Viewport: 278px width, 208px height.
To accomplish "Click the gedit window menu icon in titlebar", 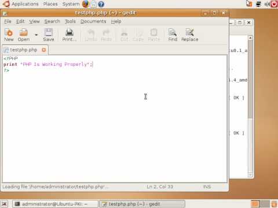I will click(5, 13).
